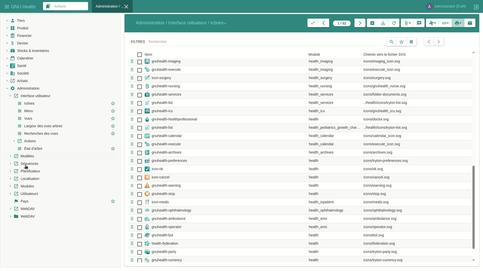Open the Menu entry in sidebar
Viewport: 483px width, 271px height.
tap(28, 111)
